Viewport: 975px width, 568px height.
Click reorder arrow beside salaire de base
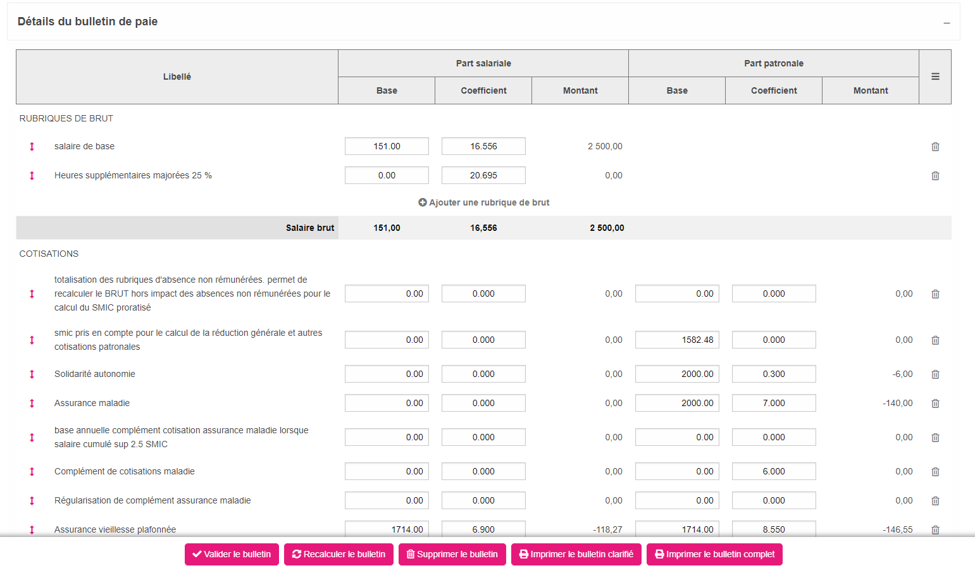click(x=32, y=147)
